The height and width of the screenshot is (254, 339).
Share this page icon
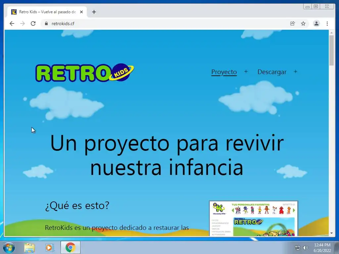point(293,23)
